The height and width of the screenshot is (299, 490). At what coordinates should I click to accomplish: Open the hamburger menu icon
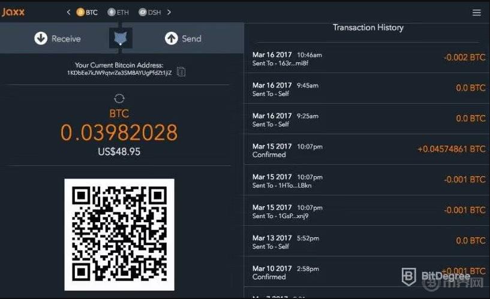[x=476, y=13]
